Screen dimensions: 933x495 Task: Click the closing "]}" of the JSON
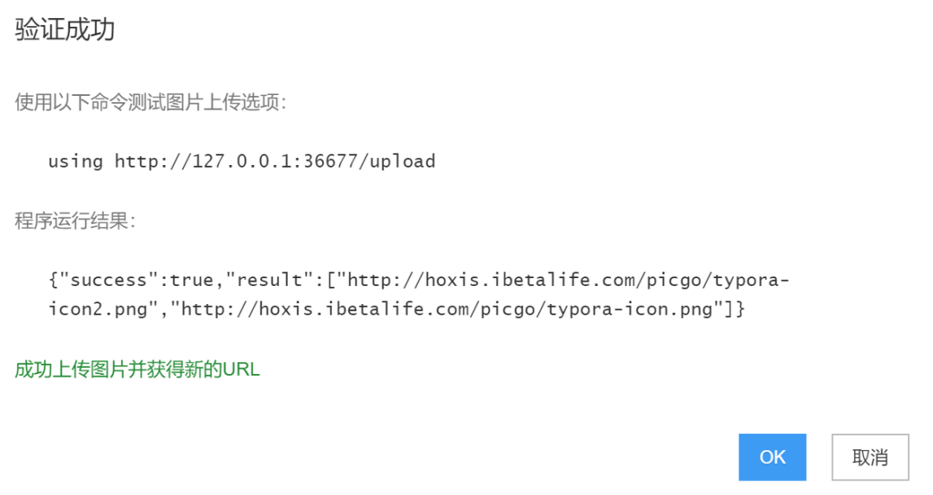pyautogui.click(x=734, y=309)
